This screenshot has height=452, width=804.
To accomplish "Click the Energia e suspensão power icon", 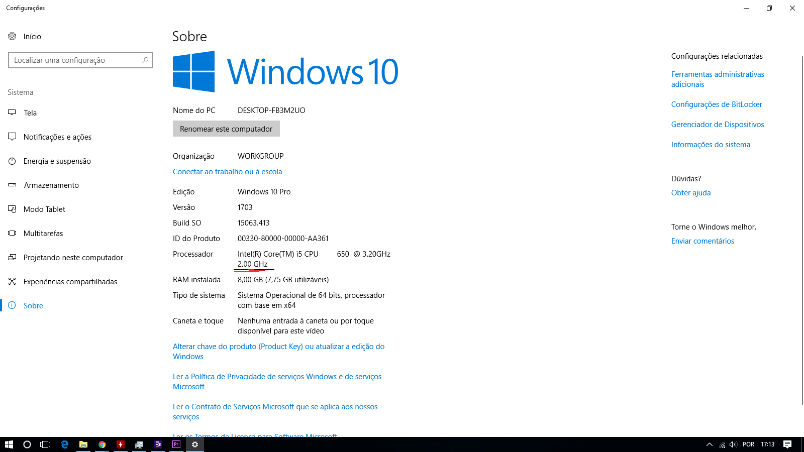I will (12, 161).
